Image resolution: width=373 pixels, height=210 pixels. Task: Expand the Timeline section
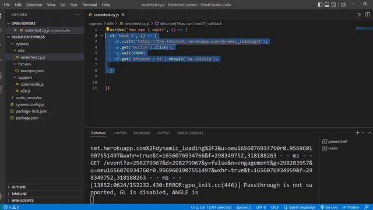pyautogui.click(x=19, y=194)
